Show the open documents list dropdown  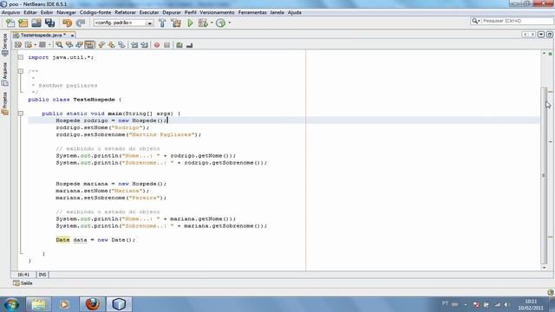coord(541,35)
